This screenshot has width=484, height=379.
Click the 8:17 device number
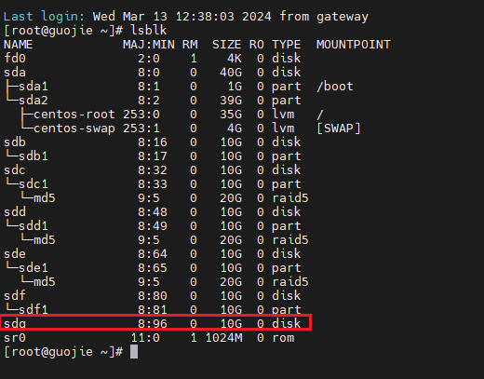click(x=153, y=156)
